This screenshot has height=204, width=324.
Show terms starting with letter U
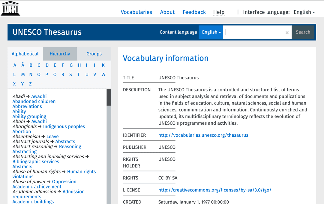(x=87, y=75)
